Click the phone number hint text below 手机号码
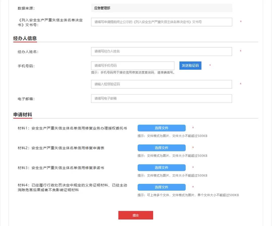This screenshot has height=226, width=272. click(x=133, y=72)
